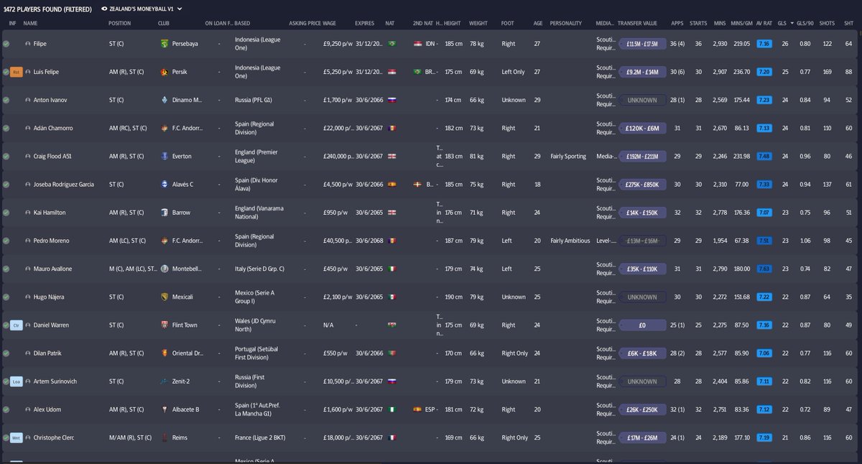Click the Persebaya club badge

(x=164, y=44)
